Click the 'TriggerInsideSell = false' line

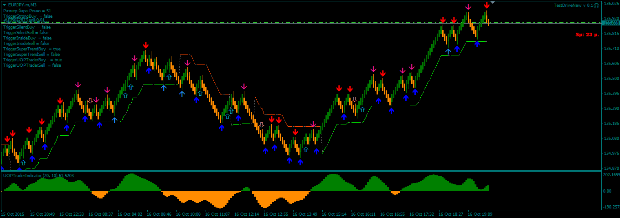pyautogui.click(x=26, y=43)
